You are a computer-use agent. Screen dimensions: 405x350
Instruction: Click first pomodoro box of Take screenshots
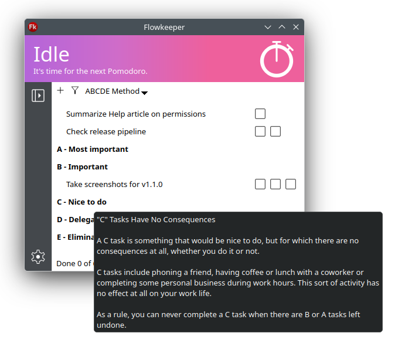point(260,184)
